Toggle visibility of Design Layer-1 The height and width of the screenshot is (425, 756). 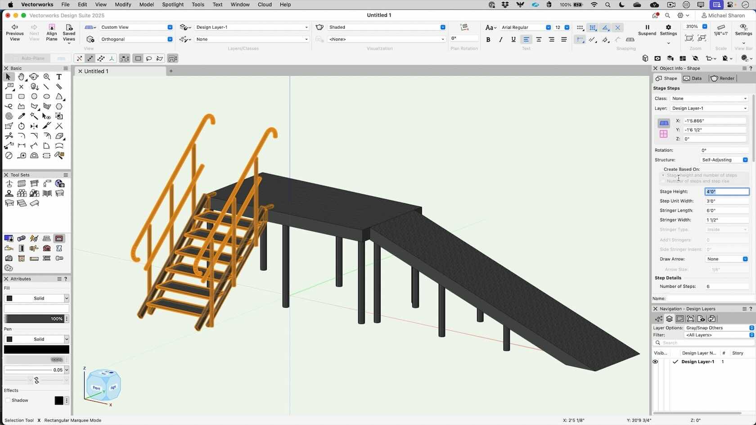pos(656,362)
